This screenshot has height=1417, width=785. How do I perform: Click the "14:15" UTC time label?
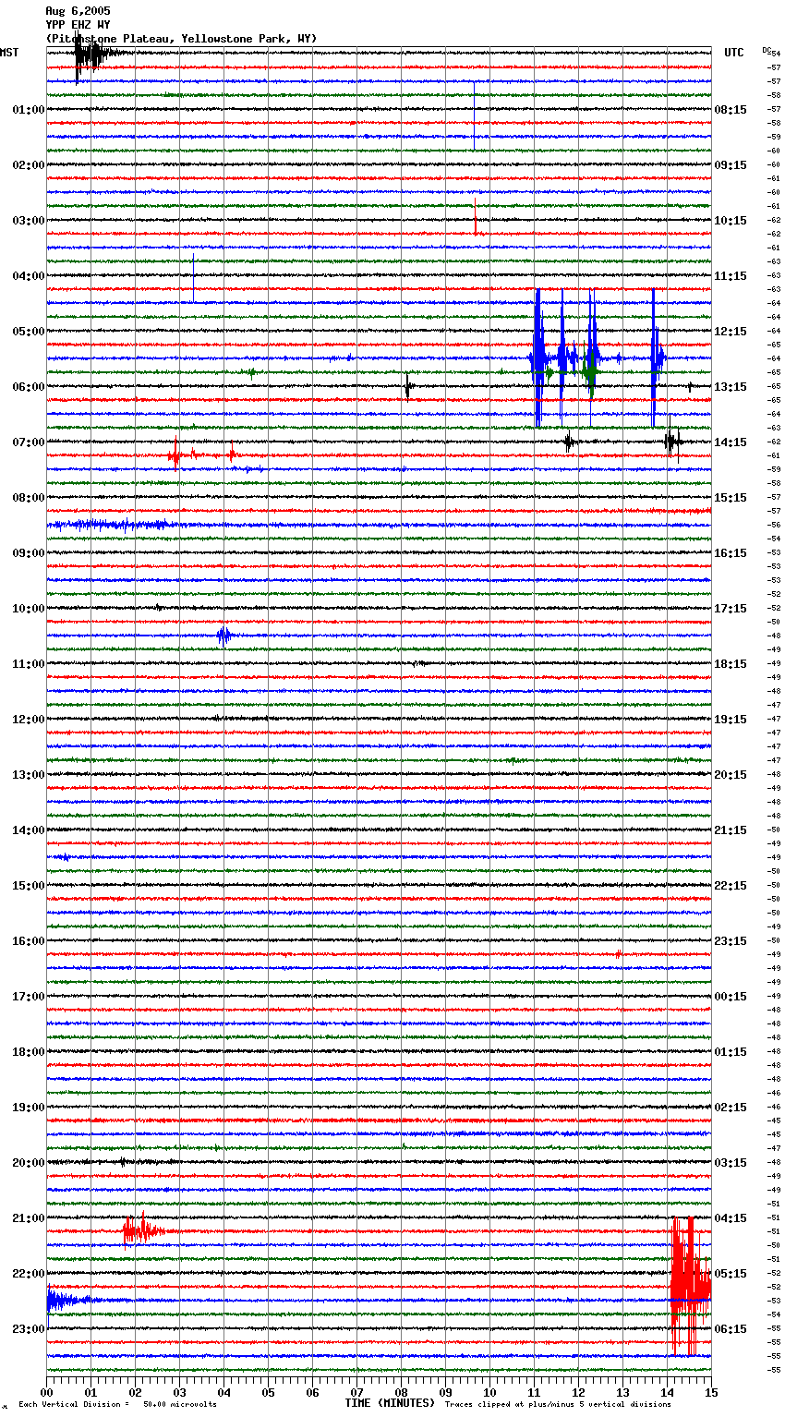pyautogui.click(x=731, y=442)
